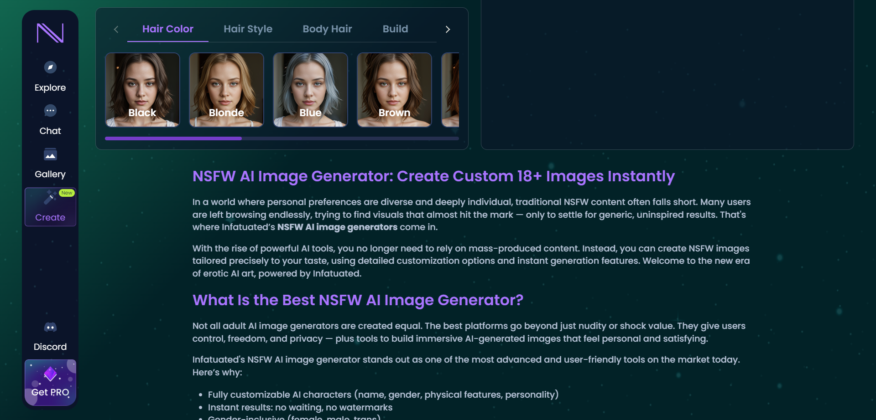The height and width of the screenshot is (420, 876).
Task: Click the Infatuated logo
Action: click(50, 33)
